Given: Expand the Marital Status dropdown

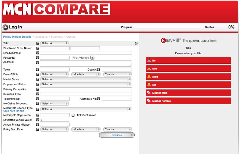Looking at the screenshot, I should click(85, 80).
